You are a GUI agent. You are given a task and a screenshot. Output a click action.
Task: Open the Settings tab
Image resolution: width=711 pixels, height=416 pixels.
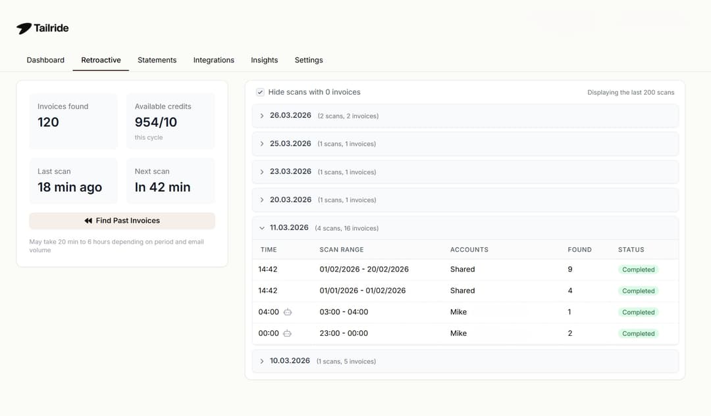(x=309, y=60)
